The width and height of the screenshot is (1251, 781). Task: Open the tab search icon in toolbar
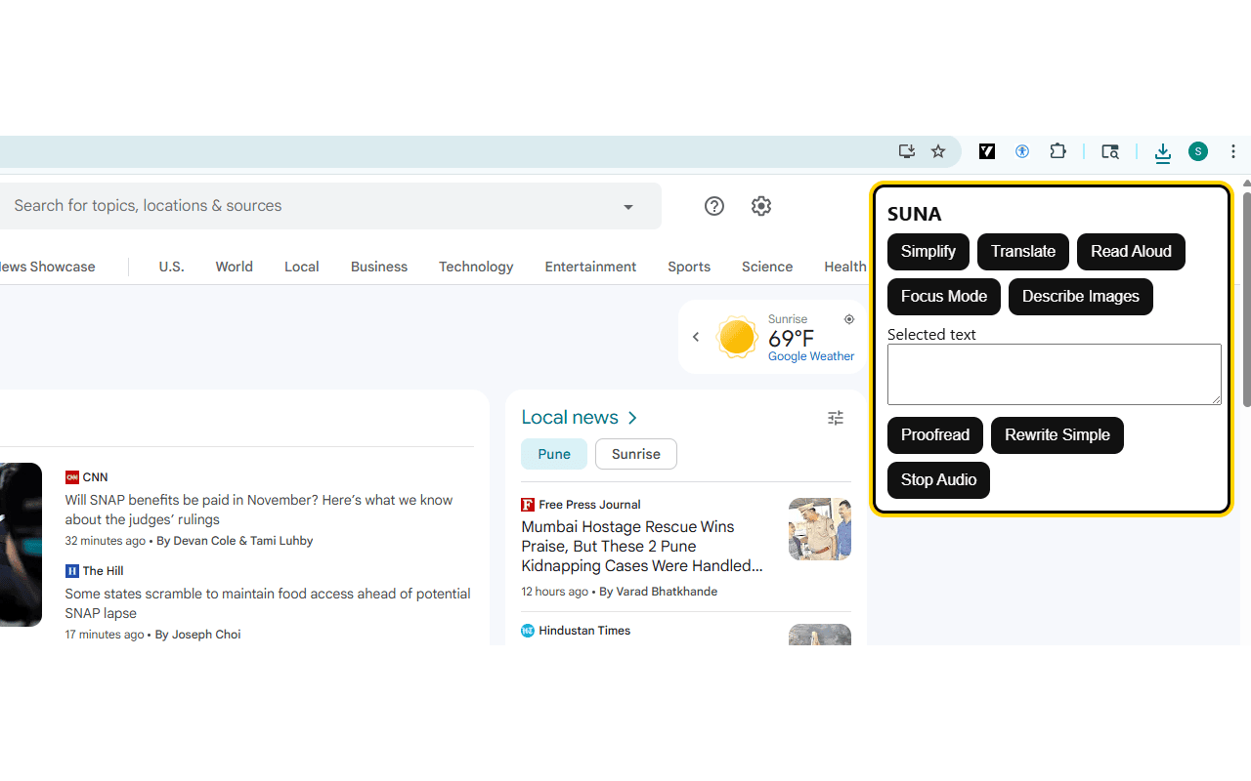coord(1110,151)
